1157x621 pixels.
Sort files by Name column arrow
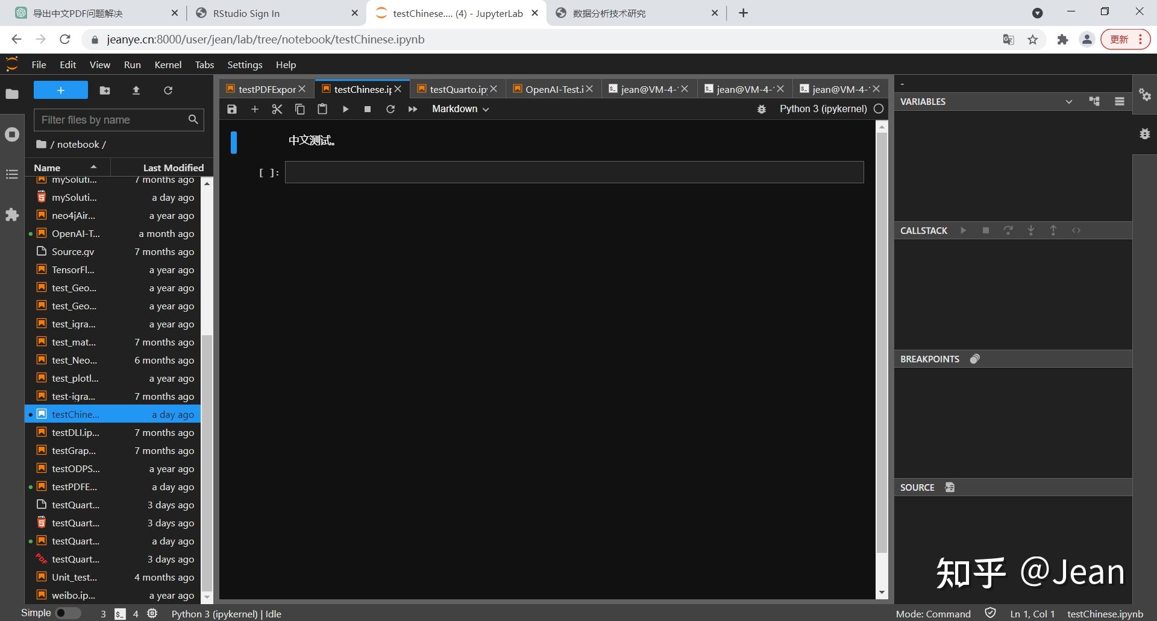pyautogui.click(x=93, y=167)
